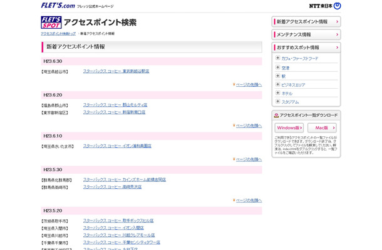Click ページの先頭へ under the H23.6.20 section
The image size is (382, 250).
(249, 126)
